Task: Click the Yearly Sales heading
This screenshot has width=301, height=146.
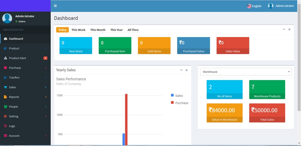Action: [66, 70]
